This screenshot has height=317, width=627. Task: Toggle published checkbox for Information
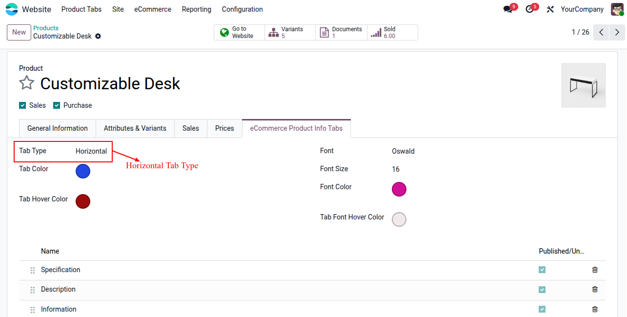click(x=542, y=309)
